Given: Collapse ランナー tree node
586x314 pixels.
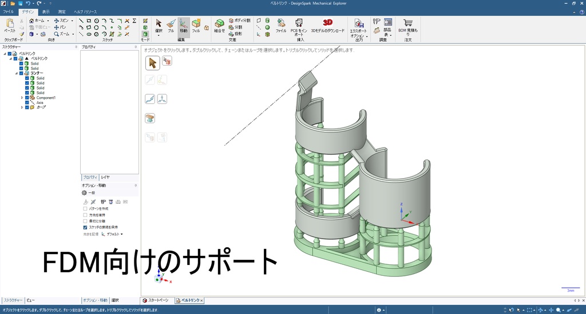Looking at the screenshot, I should click(x=17, y=73).
